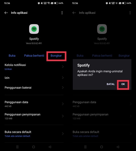Tap the back triangle navigation icon on left screen

50,147
